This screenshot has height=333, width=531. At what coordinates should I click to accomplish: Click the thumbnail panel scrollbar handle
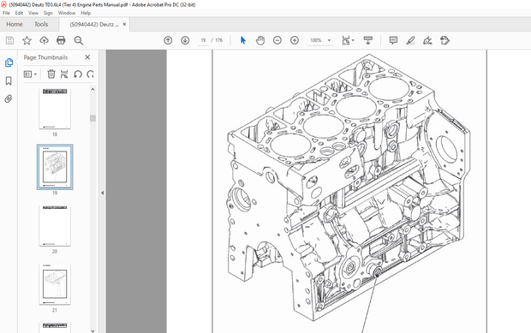92,118
